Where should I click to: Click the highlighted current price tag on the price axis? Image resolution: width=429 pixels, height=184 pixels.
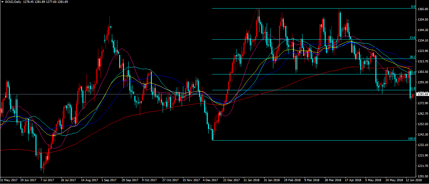click(x=422, y=94)
